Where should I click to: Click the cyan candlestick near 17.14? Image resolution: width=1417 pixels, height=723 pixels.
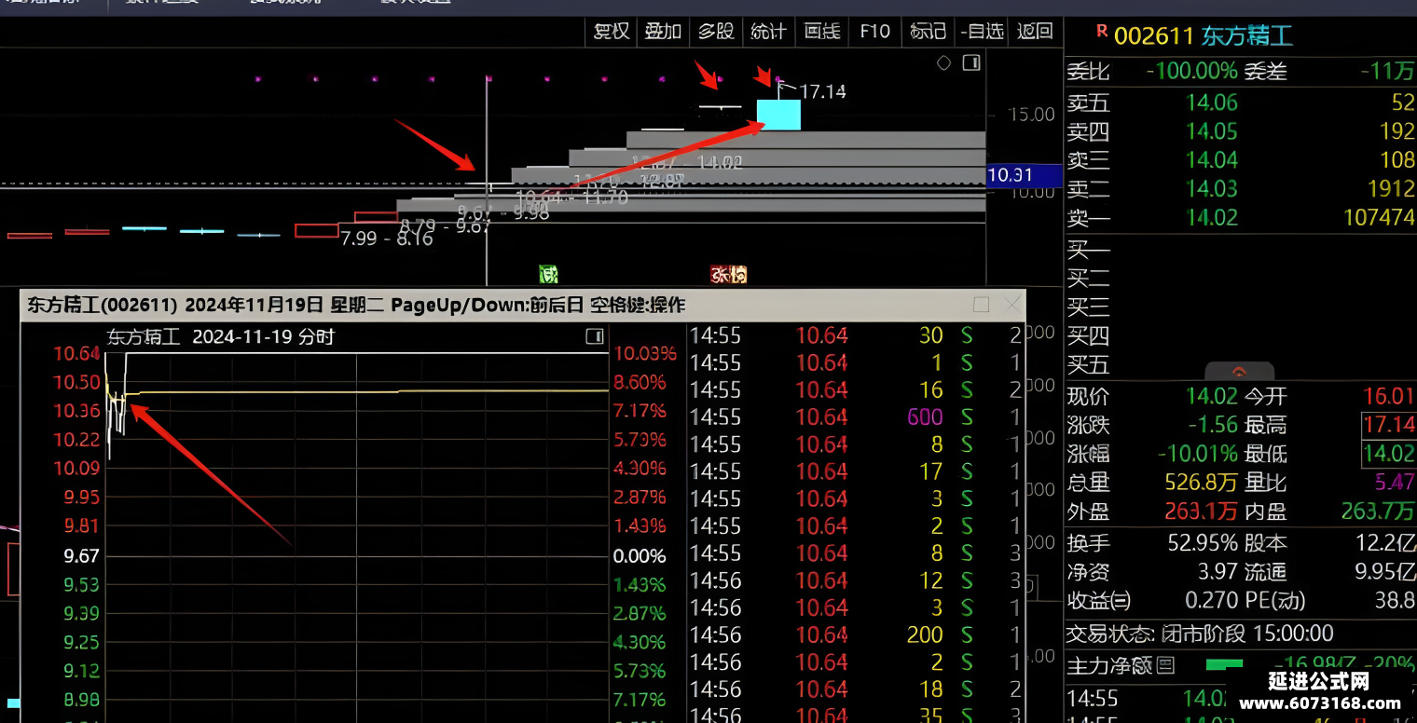pos(778,115)
